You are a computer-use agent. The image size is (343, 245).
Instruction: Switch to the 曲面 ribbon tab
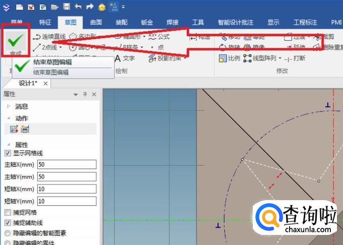click(x=96, y=22)
